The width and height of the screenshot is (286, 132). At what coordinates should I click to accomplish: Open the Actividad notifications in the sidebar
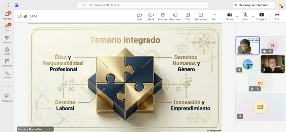7,16
